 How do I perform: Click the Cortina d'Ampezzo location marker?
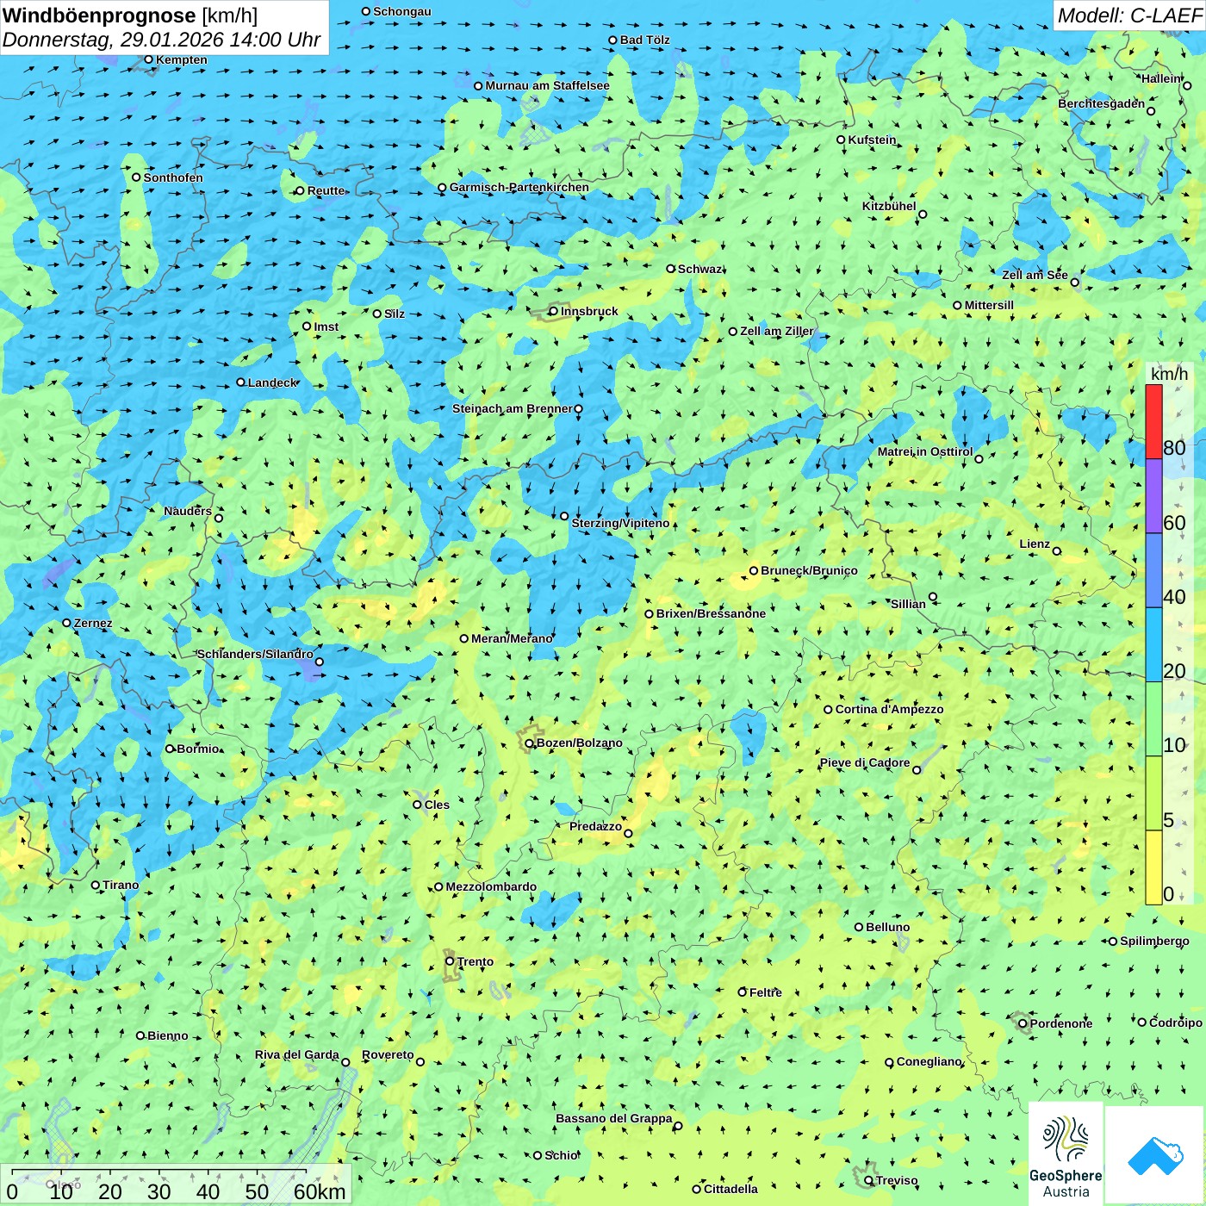click(x=828, y=710)
